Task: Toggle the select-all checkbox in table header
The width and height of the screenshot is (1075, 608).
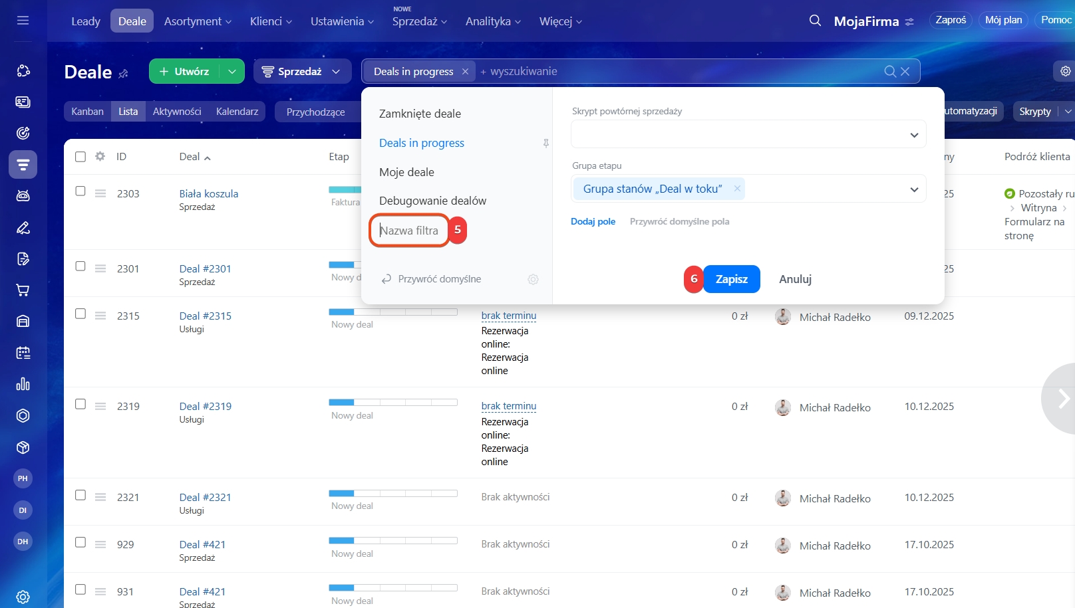Action: pos(80,157)
